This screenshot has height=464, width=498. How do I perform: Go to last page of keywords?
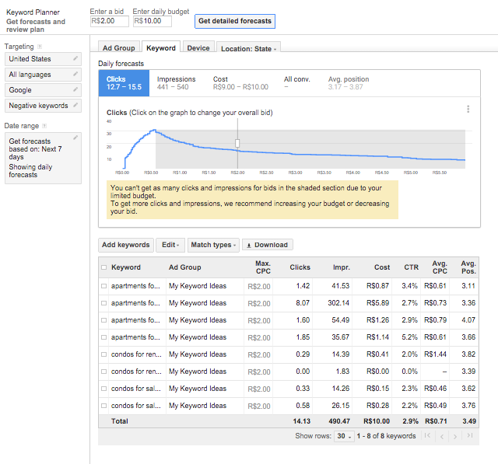click(470, 436)
